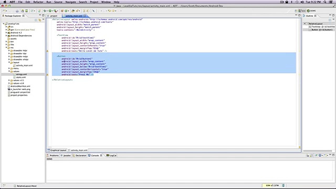Click the Search flashlight toolbar icon
336x189 pixels.
pos(77,11)
